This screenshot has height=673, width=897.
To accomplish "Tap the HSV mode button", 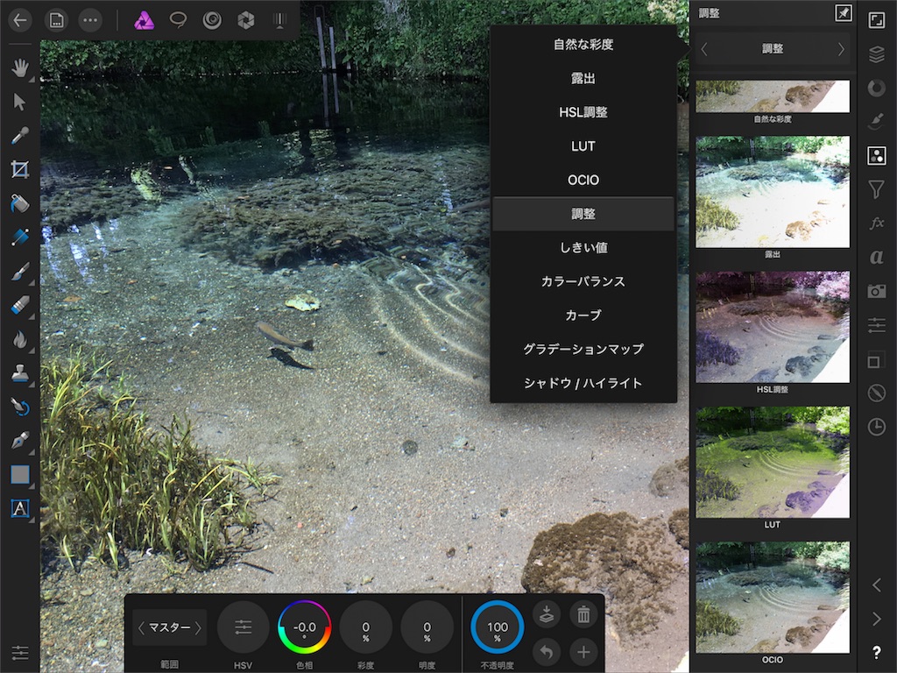I will click(x=244, y=627).
